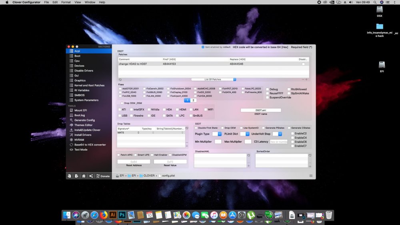Toggle the Drop OEM _DSM checkbox

(x=122, y=103)
